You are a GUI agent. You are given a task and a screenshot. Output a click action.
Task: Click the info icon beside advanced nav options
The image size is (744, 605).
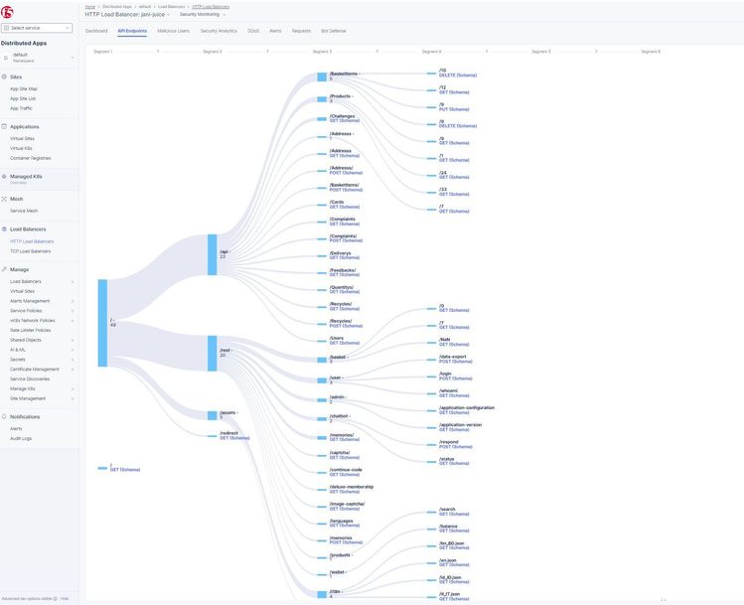pyautogui.click(x=55, y=599)
